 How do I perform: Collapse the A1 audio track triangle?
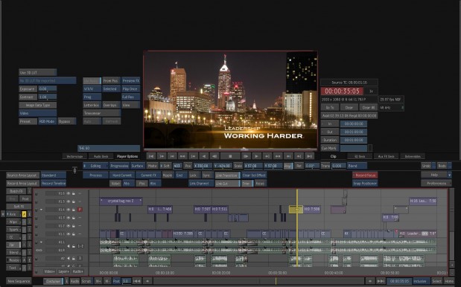41,242
